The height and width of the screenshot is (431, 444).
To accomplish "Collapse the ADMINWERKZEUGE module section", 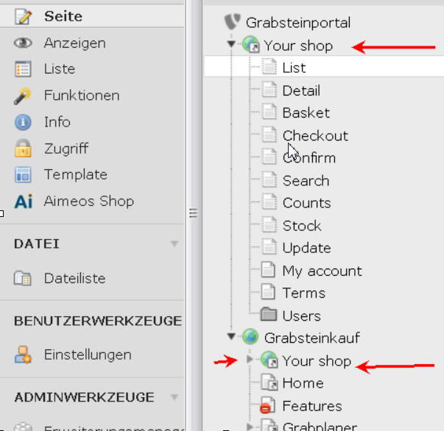I will click(x=175, y=397).
